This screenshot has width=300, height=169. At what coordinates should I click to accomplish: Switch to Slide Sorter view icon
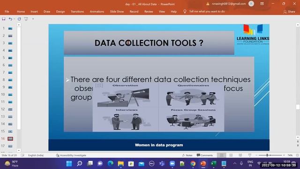pos(231,155)
